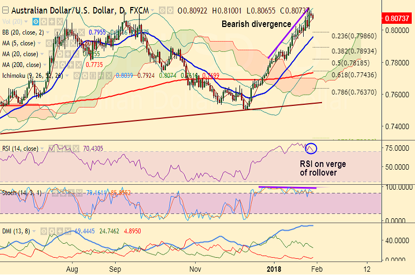The height and width of the screenshot is (275, 415).
Task: Open Ichimoku source code braces icon
Action: [93, 76]
